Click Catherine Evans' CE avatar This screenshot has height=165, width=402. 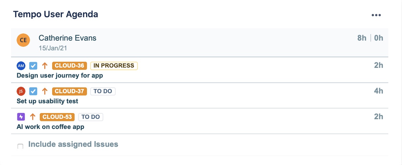[x=23, y=40]
